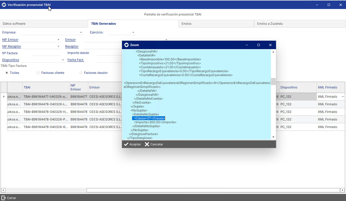Click the Zoom dialog logo icon
The image size is (346, 201).
(126, 45)
